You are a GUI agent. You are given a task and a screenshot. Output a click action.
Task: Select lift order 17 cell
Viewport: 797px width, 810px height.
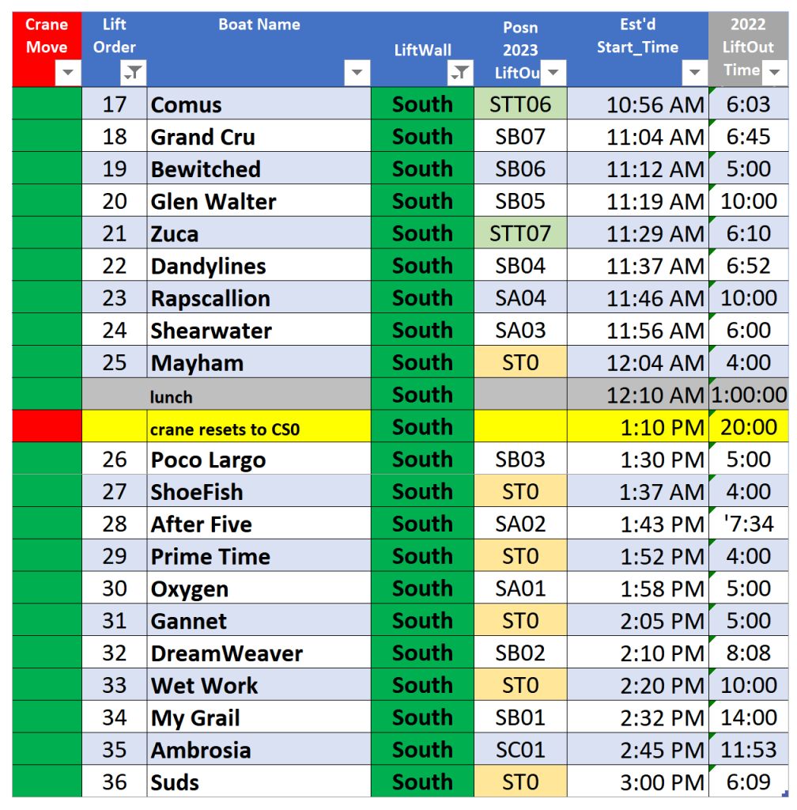click(x=115, y=104)
